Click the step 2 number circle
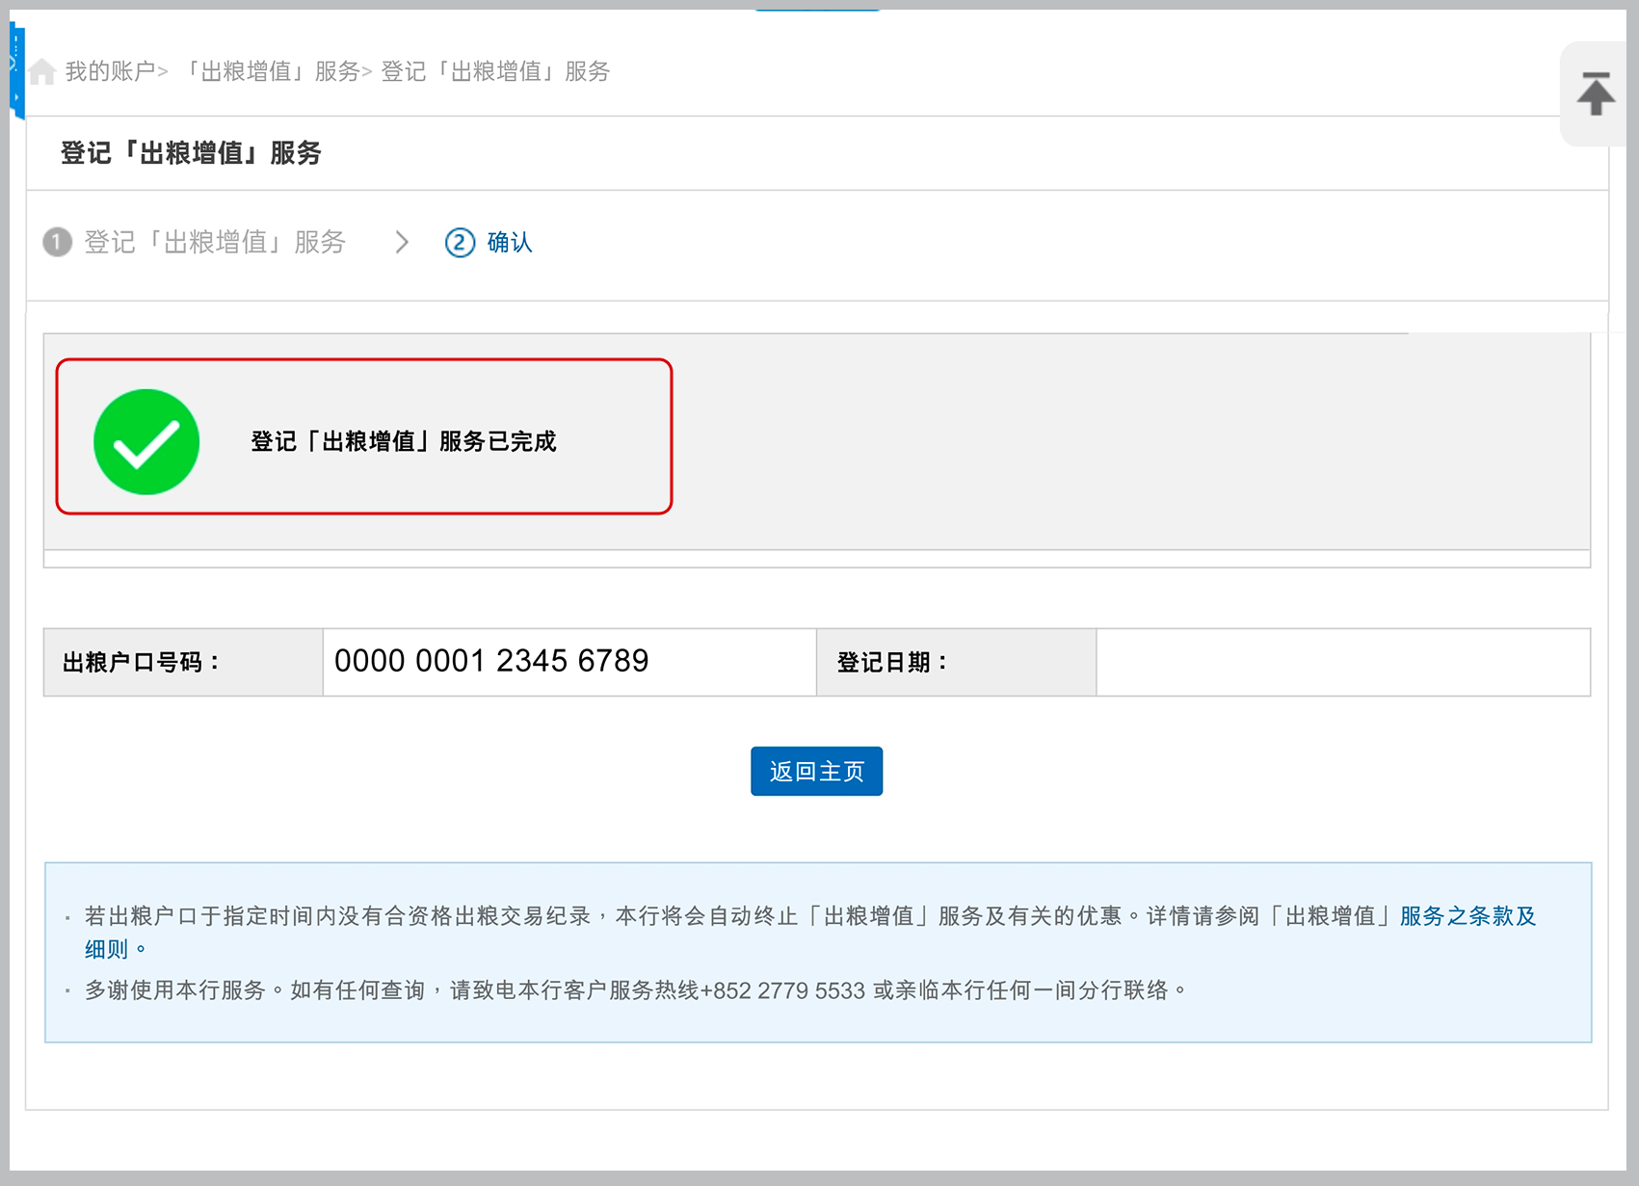 460,242
